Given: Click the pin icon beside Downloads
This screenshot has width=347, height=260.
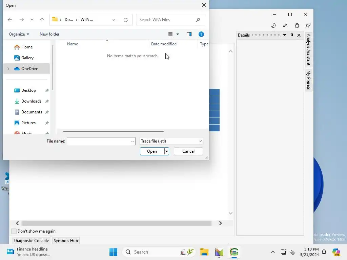Looking at the screenshot, I should [x=47, y=101].
